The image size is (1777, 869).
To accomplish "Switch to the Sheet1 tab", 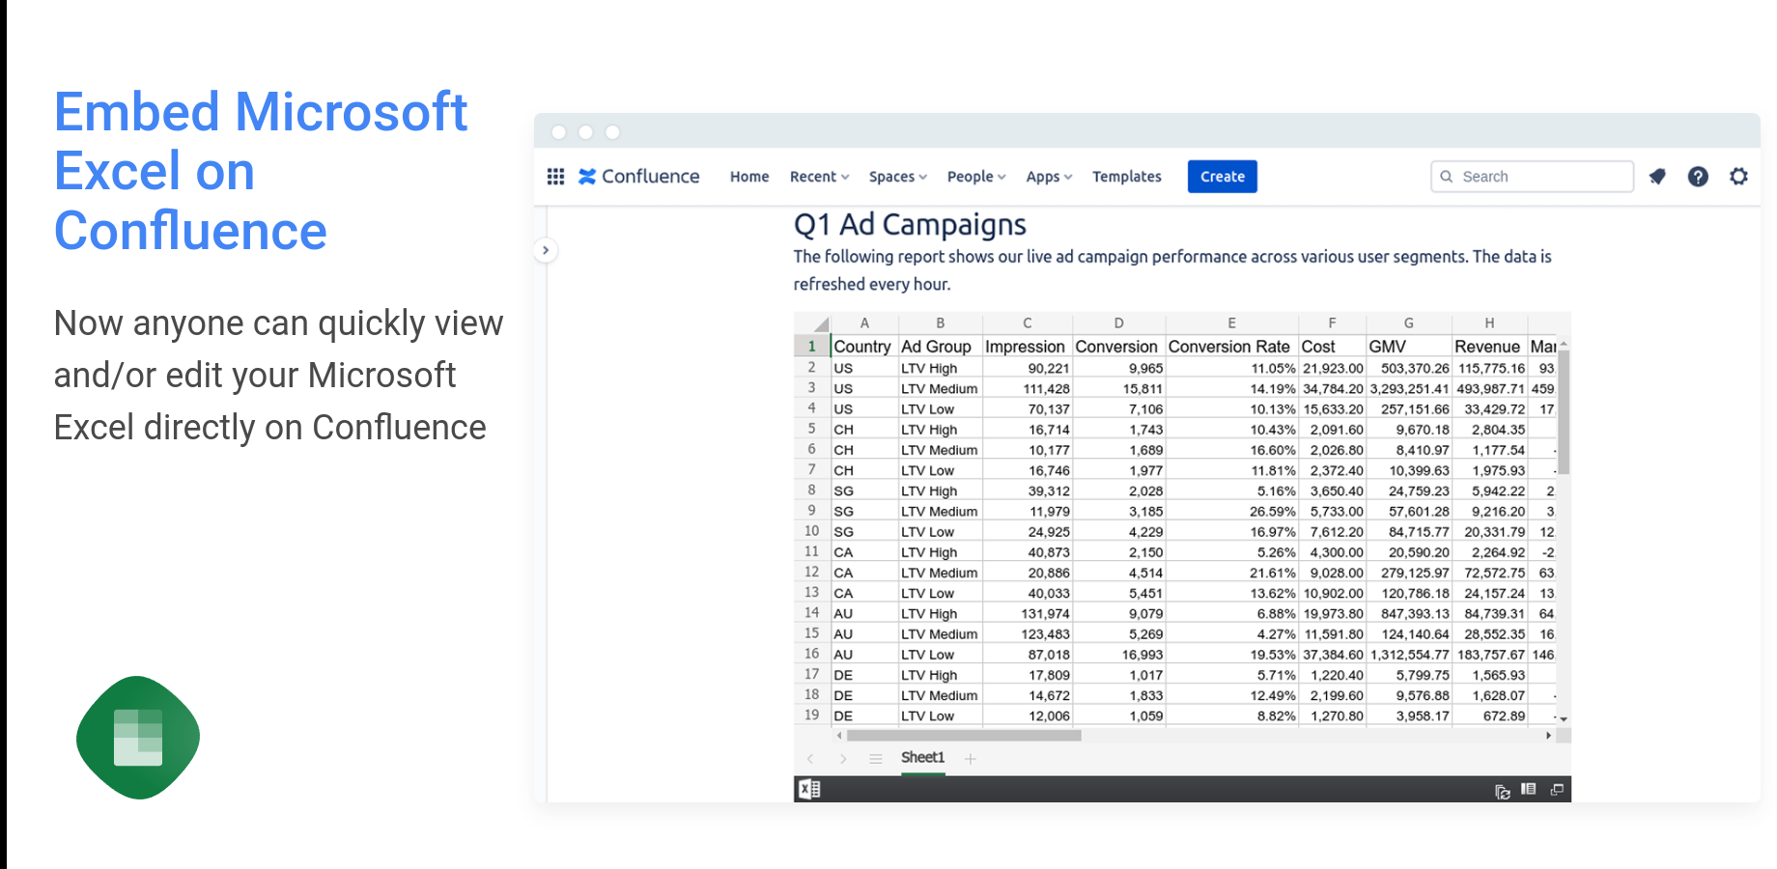I will (x=922, y=758).
